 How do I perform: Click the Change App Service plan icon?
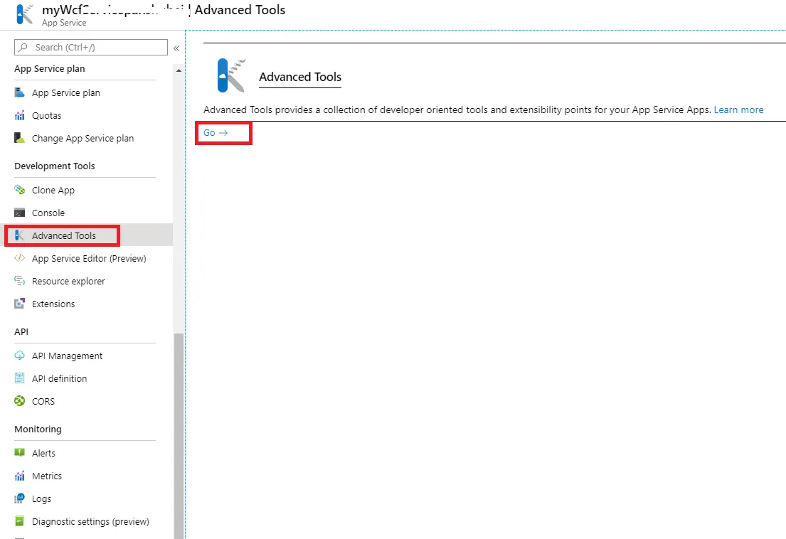tap(19, 138)
